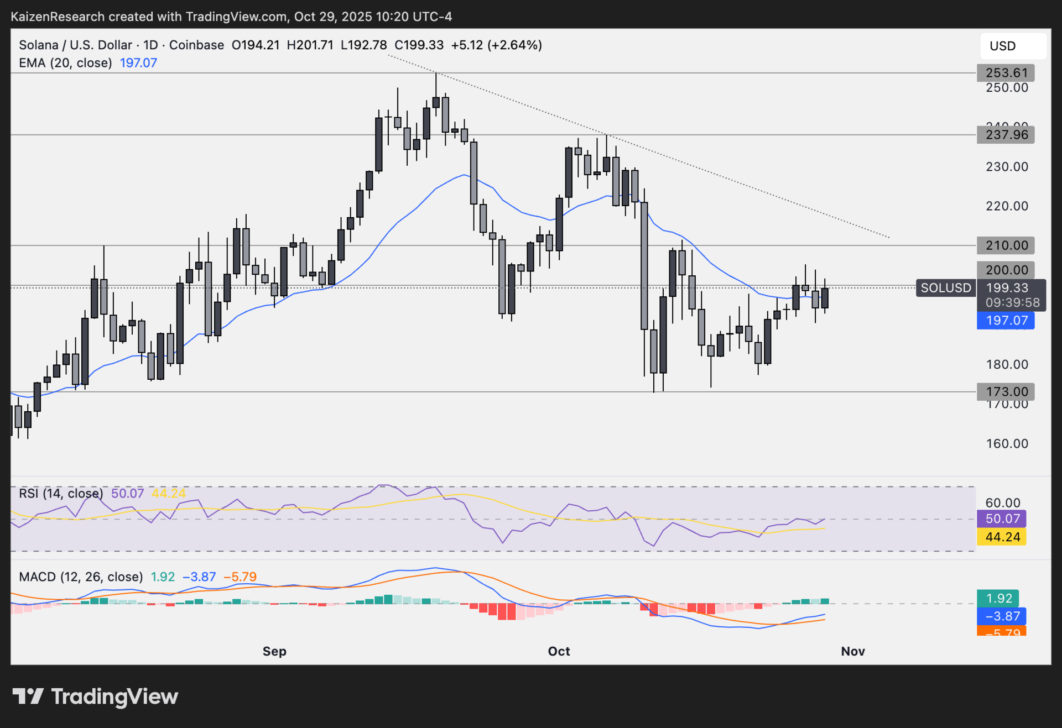
Task: Click the 173.00 support level label
Action: 1006,392
